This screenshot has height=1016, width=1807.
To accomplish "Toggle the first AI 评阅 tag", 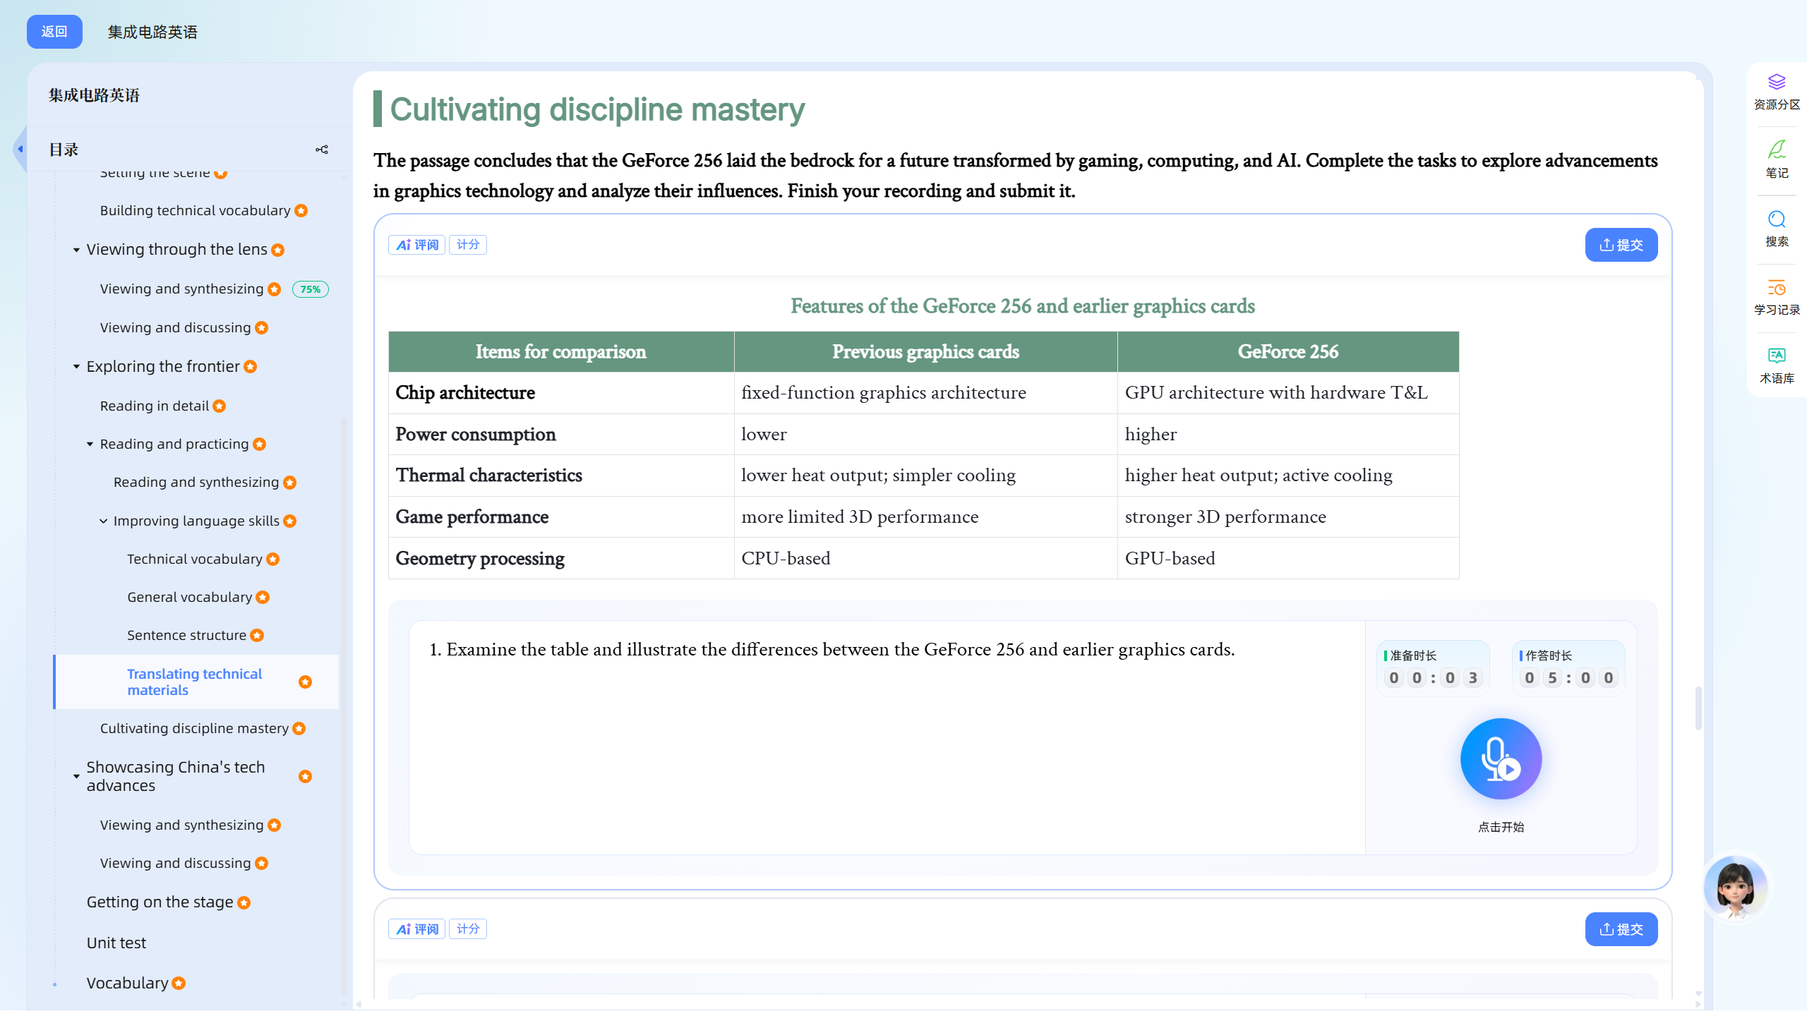I will [417, 245].
